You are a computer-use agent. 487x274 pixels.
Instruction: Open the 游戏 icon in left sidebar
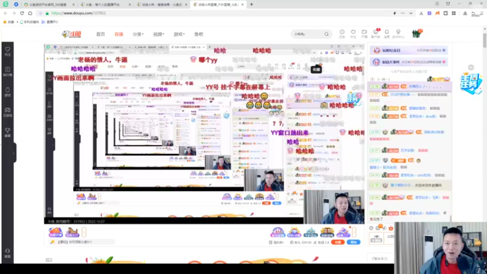coord(7,92)
